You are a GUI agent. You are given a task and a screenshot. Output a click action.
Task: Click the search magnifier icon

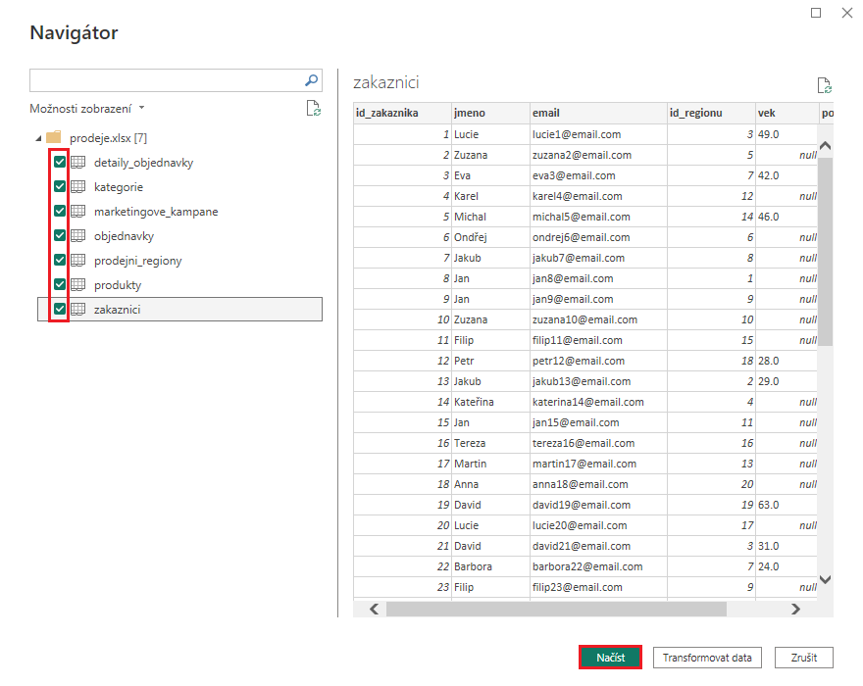tap(311, 79)
